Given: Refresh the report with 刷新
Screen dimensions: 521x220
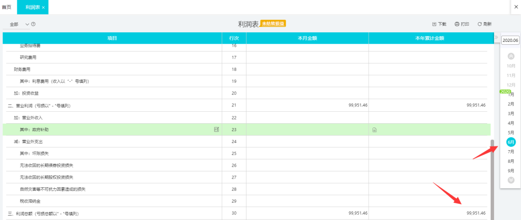Looking at the screenshot, I should 484,24.
